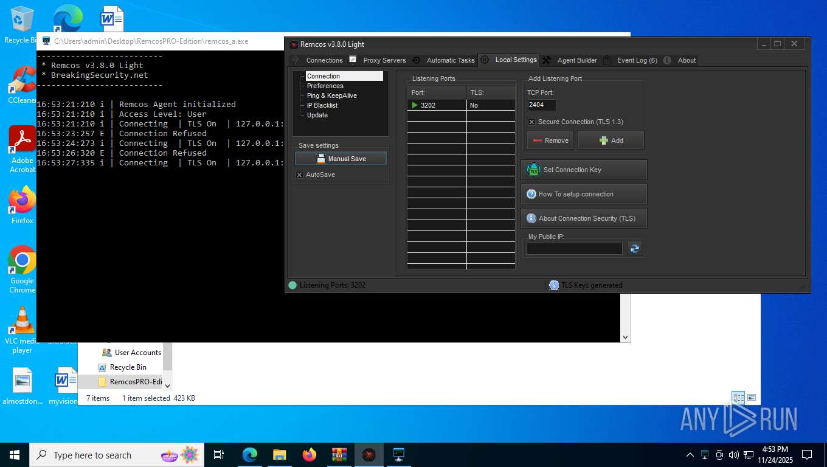Select Update in the settings tree
The height and width of the screenshot is (467, 827).
pyautogui.click(x=317, y=115)
